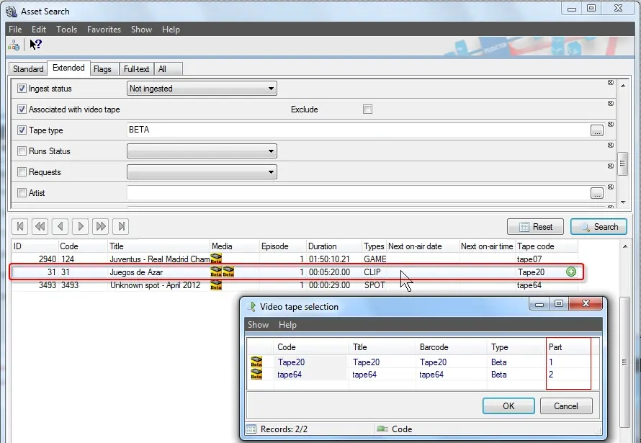Expand the Runs Status dropdown
This screenshot has width=641, height=443.
pyautogui.click(x=271, y=151)
